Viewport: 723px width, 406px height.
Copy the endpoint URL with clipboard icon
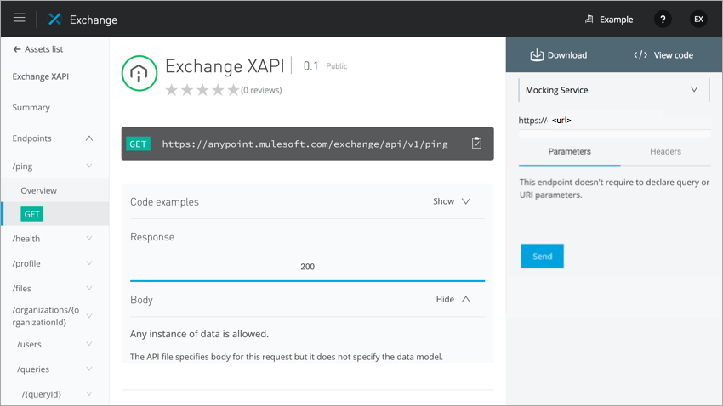476,144
